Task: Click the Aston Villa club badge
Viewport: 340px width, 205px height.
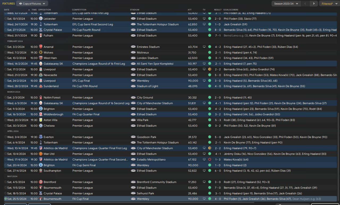Action: pos(41,120)
